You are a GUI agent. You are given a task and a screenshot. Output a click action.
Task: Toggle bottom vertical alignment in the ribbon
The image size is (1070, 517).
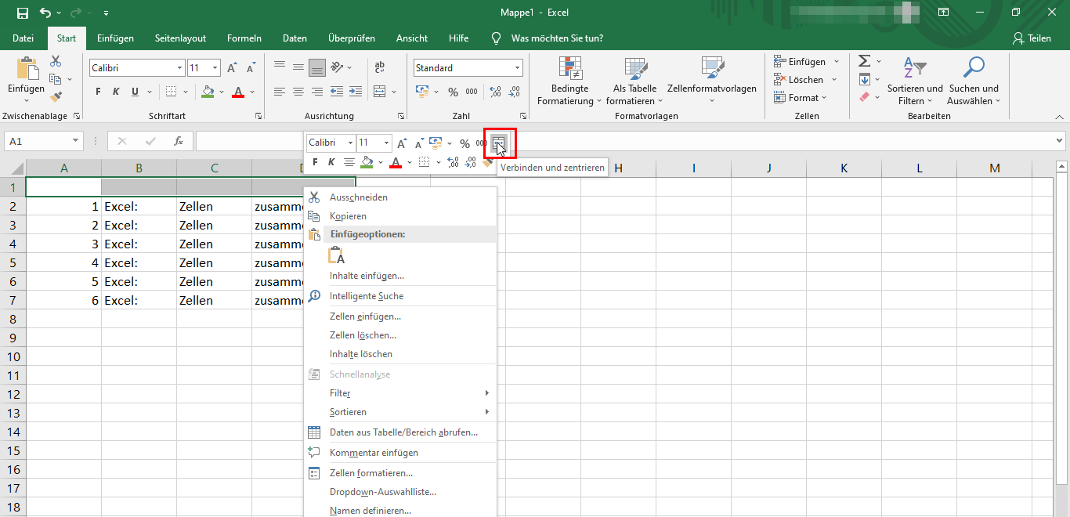[317, 68]
